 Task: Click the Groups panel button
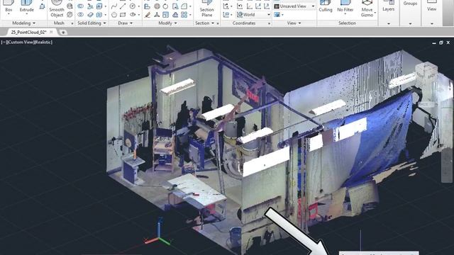coord(410,4)
